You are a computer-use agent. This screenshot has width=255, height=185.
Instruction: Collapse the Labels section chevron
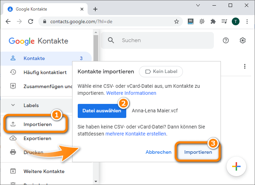tap(13, 105)
